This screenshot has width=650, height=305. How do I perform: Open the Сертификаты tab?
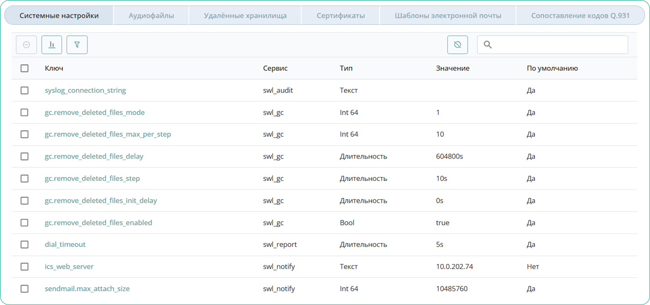pos(340,16)
